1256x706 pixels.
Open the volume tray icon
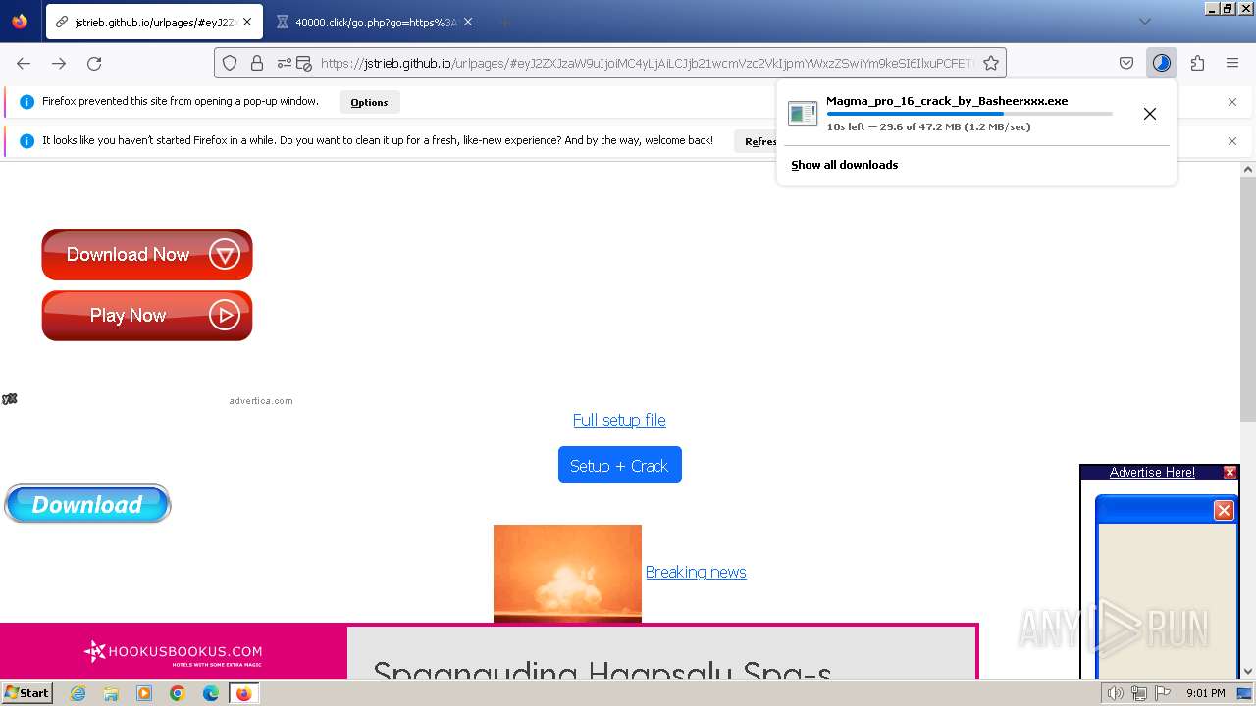(1115, 693)
